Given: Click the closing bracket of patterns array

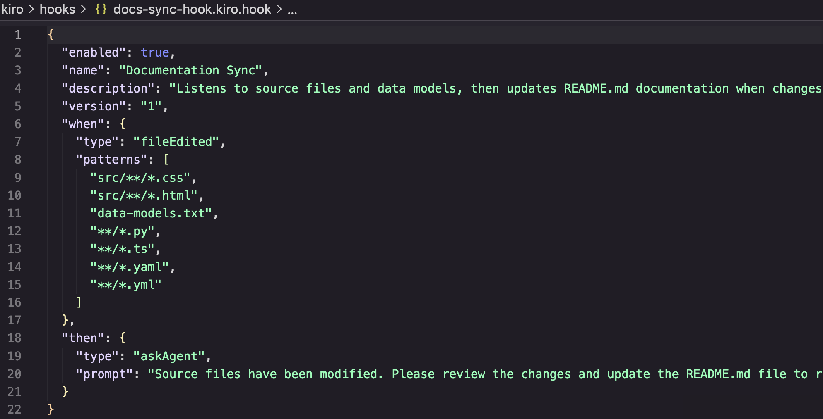Looking at the screenshot, I should (x=79, y=302).
